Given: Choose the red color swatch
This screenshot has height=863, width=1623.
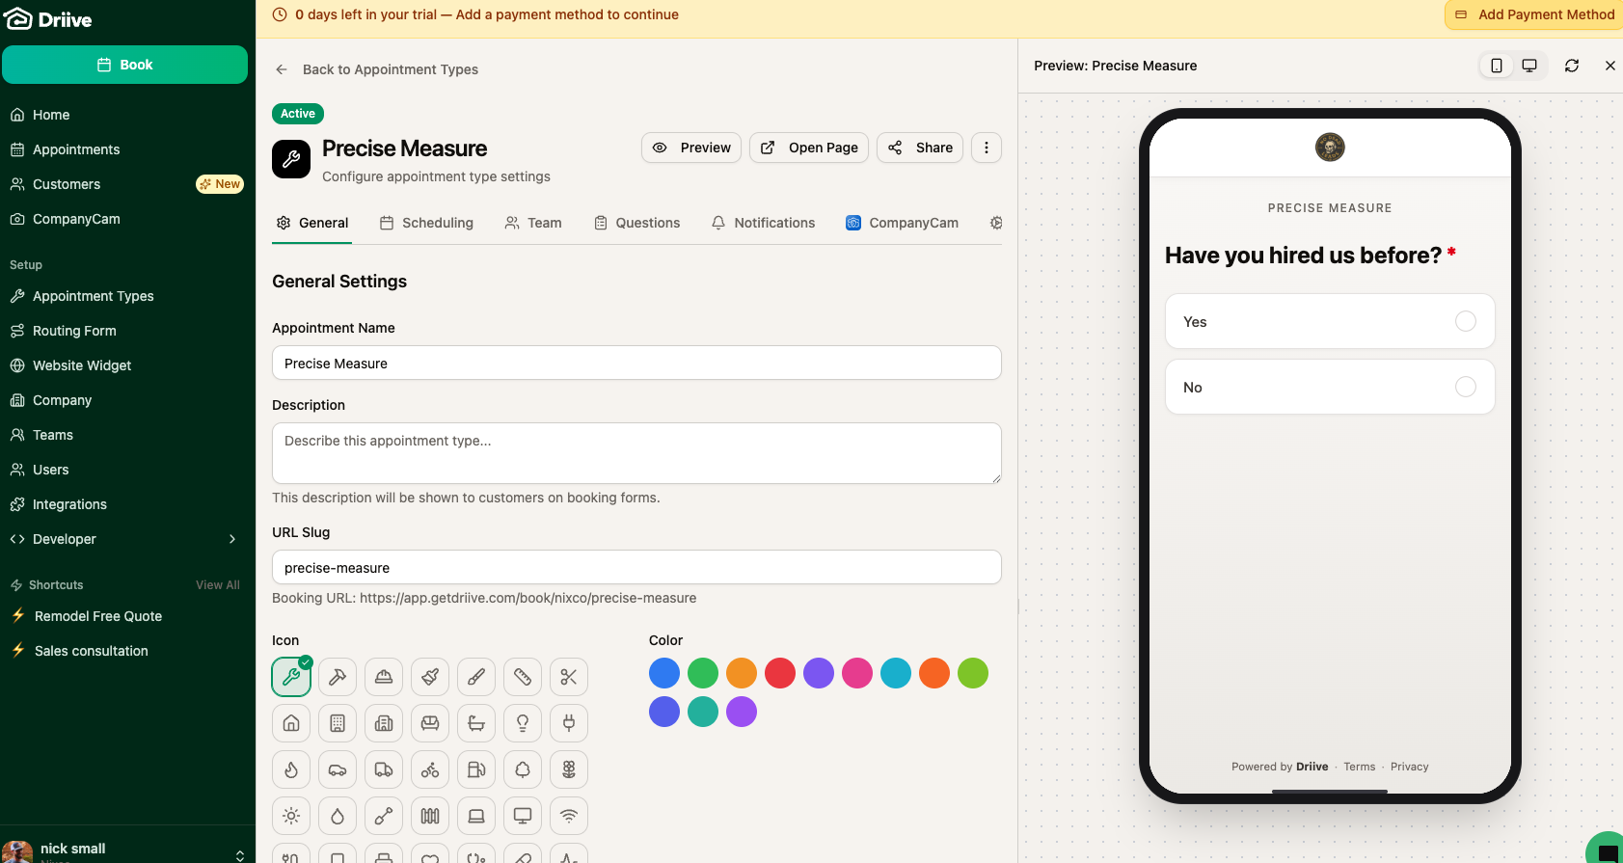Looking at the screenshot, I should coord(780,673).
